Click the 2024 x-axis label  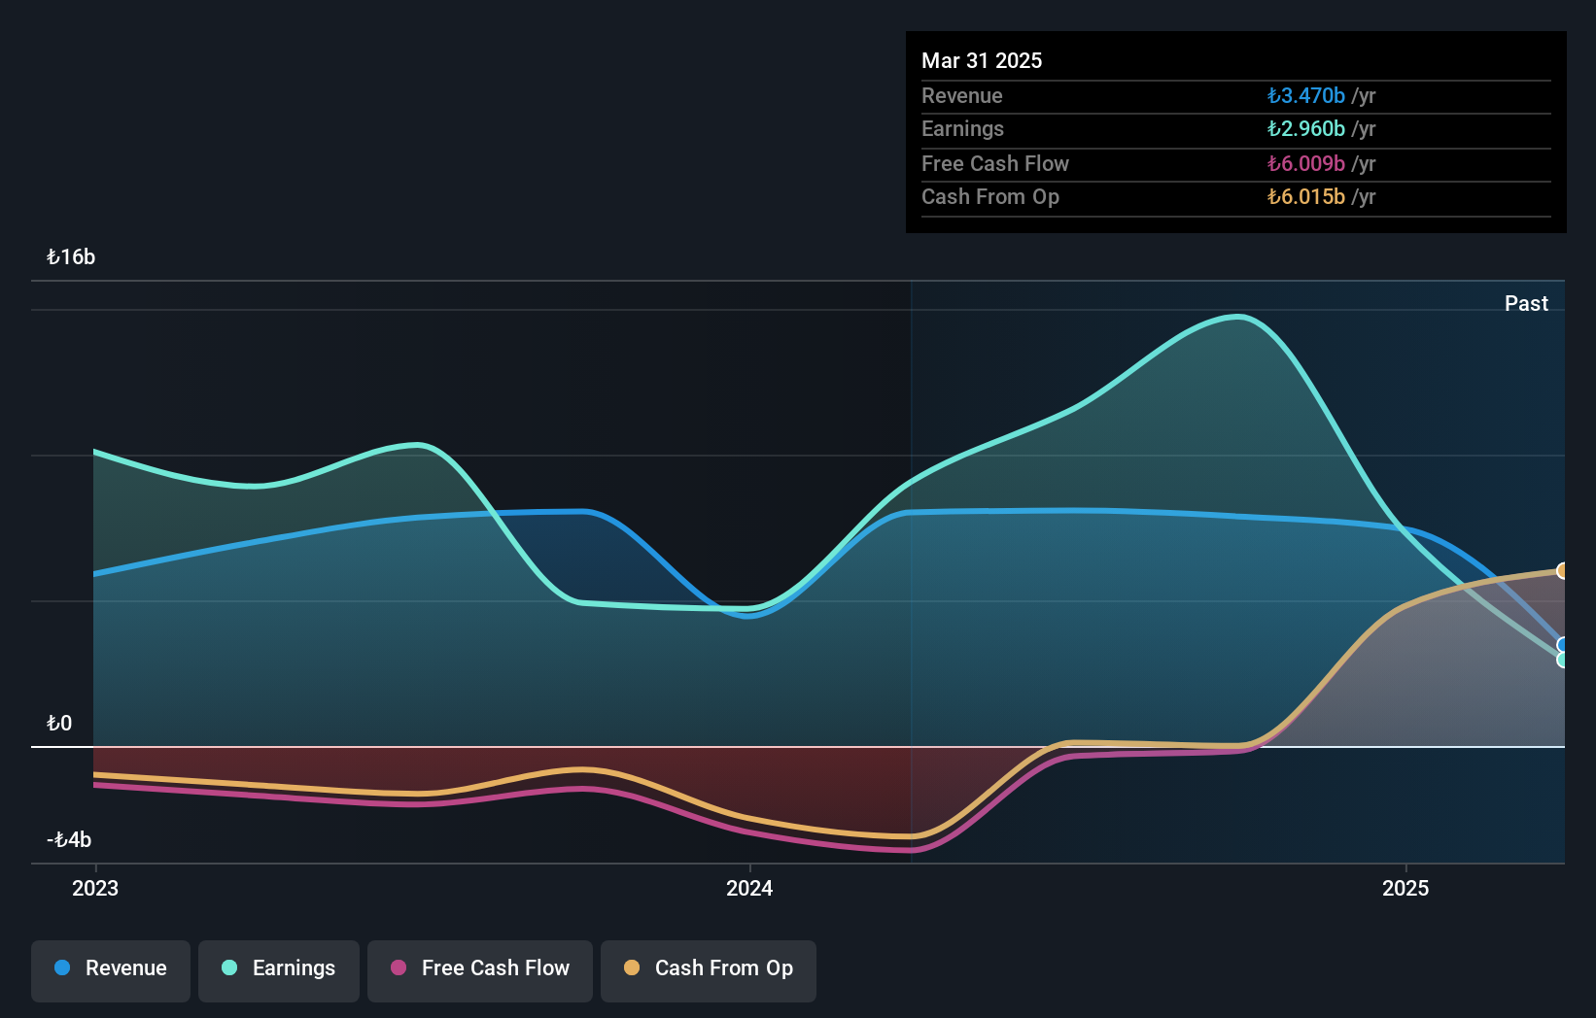(x=749, y=888)
